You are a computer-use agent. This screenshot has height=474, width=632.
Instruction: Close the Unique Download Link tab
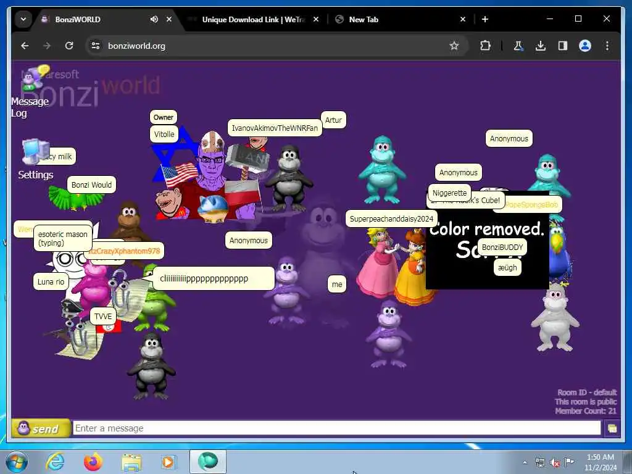point(316,19)
